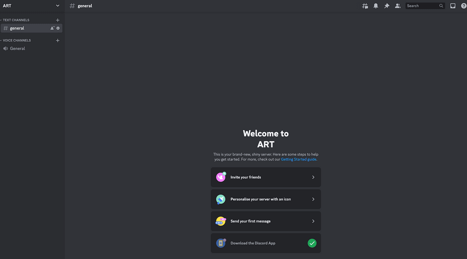Click the green completed checkmark
This screenshot has height=259, width=467.
(x=312, y=243)
